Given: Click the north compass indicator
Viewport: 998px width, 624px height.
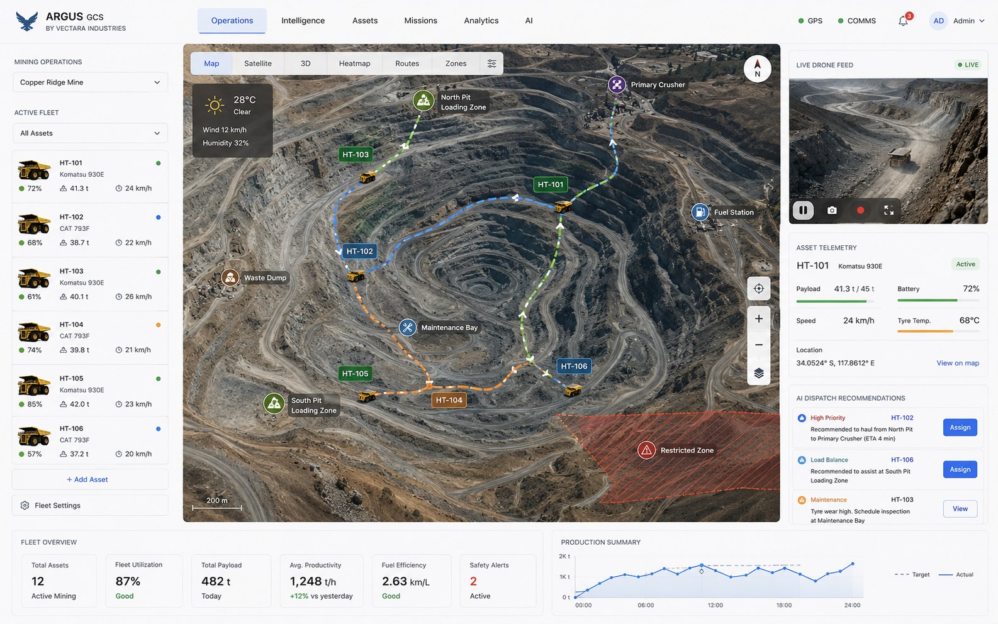Looking at the screenshot, I should (757, 68).
